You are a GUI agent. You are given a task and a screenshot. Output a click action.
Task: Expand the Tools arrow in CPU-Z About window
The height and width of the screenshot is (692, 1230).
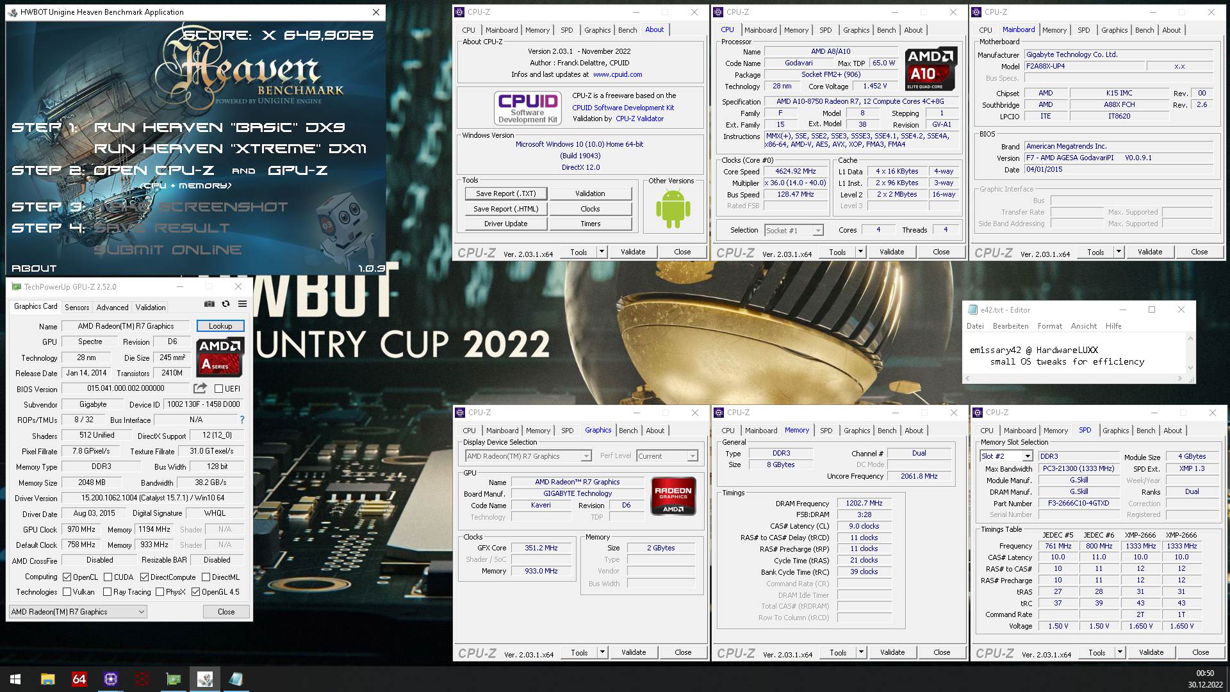tap(602, 252)
